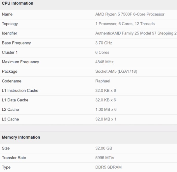The image size is (177, 172).
Task: Click the Cluster 1 row label
Action: (x=10, y=52)
